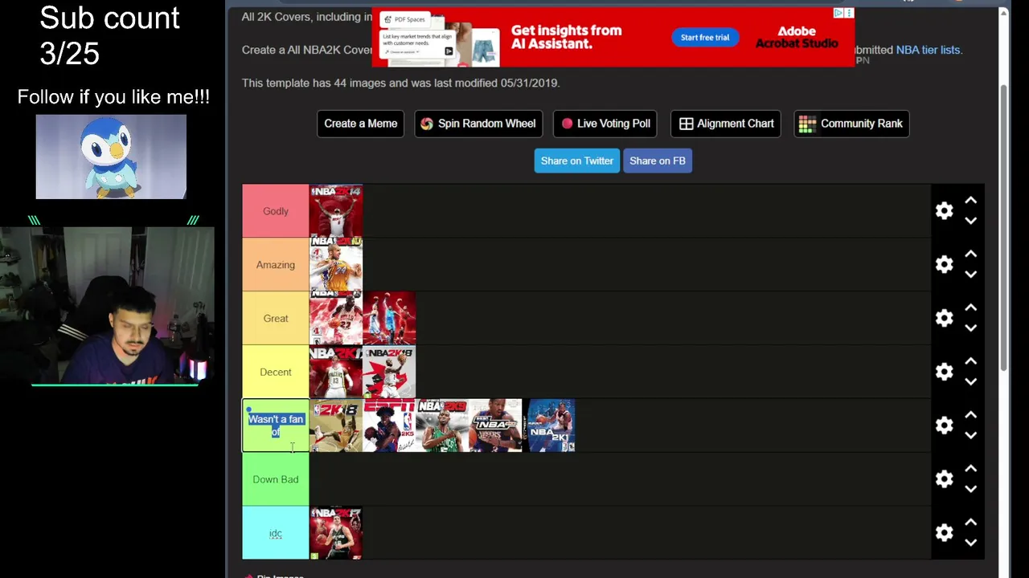The height and width of the screenshot is (578, 1029).
Task: Move the Amazing tier row down
Action: 970,275
